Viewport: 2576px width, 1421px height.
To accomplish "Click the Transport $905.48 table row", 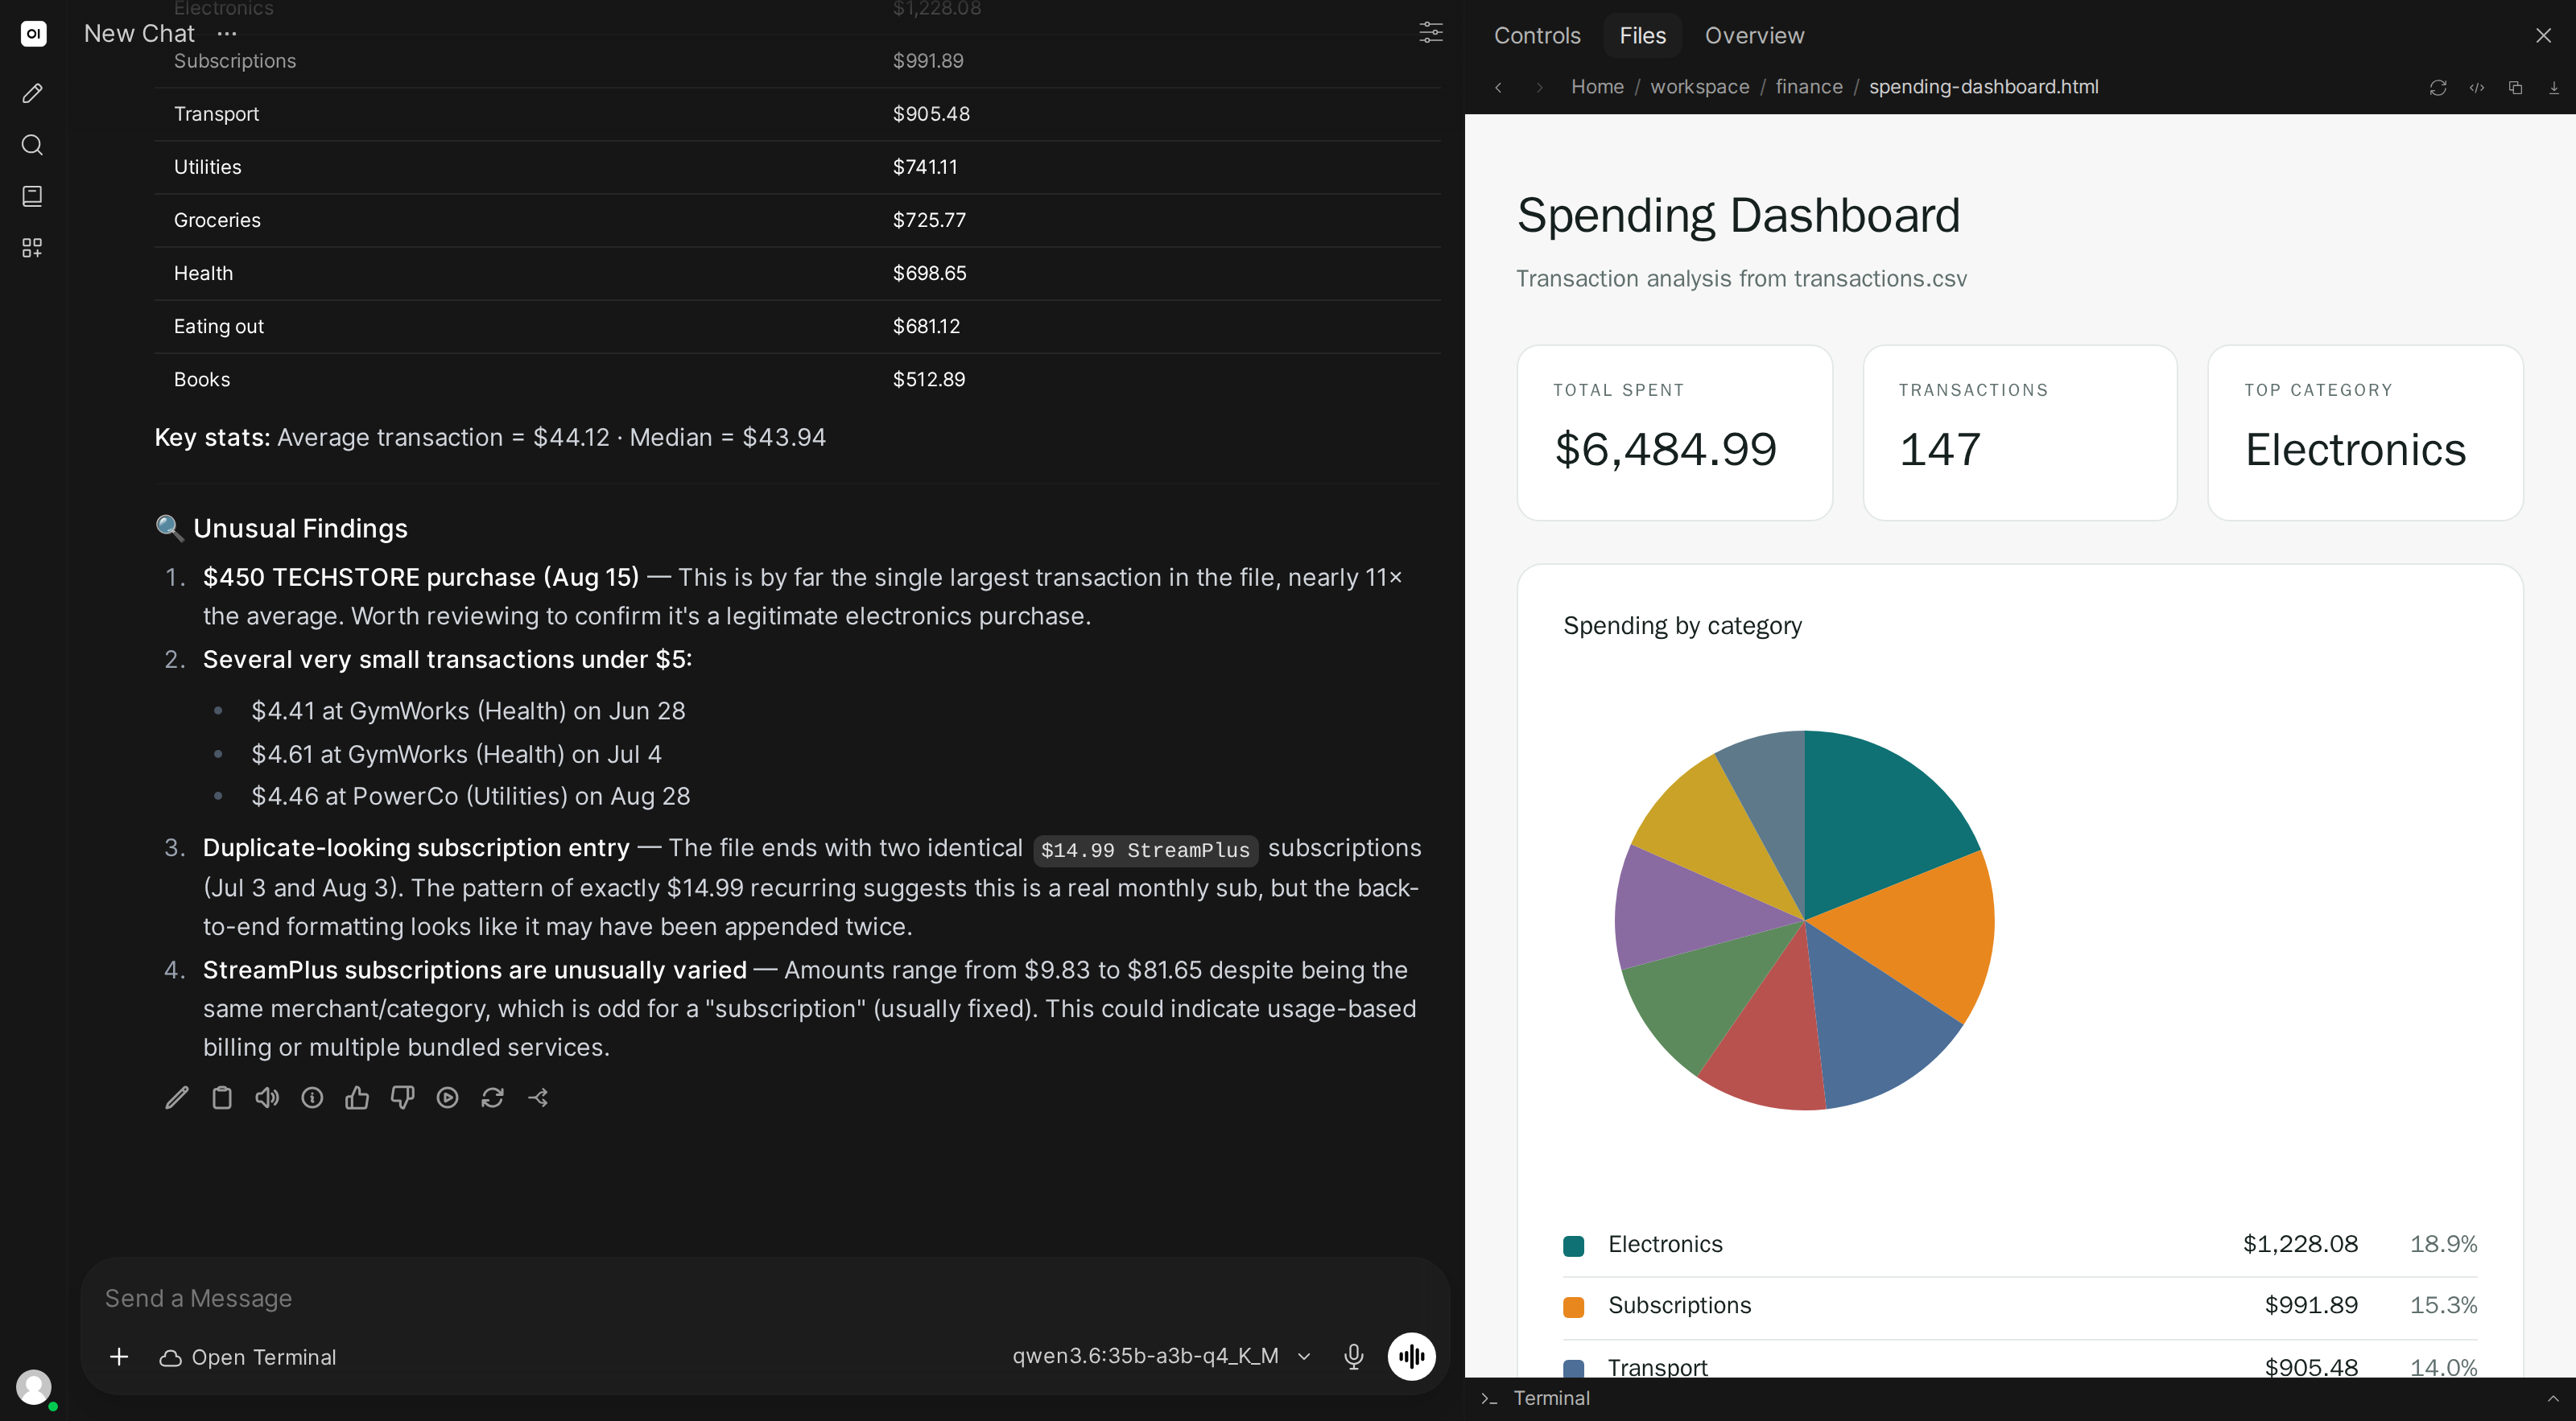I will click(797, 114).
